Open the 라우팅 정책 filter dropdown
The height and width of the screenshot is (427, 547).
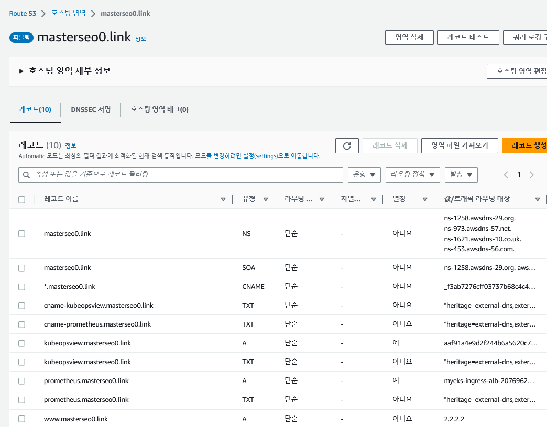413,175
